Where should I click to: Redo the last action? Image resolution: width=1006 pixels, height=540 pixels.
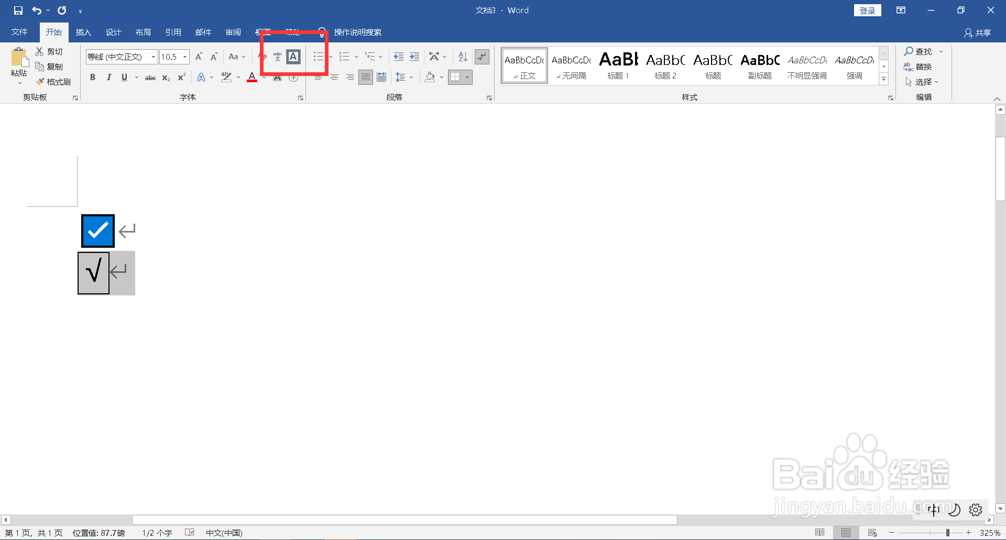click(x=62, y=10)
